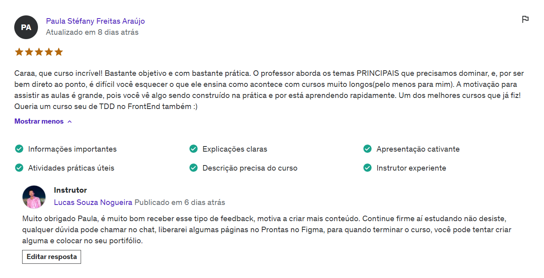Click the chevron next to 'Mostrar menos'
Viewport: 544px width, 278px height.
[70, 122]
